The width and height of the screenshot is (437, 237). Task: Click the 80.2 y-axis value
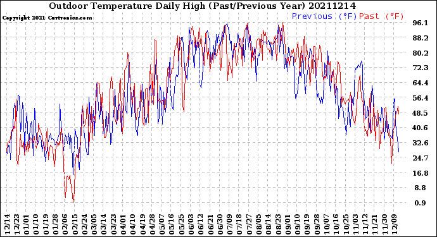click(421, 53)
